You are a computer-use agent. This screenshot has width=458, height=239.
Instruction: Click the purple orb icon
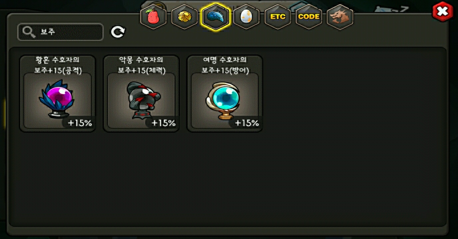point(57,99)
